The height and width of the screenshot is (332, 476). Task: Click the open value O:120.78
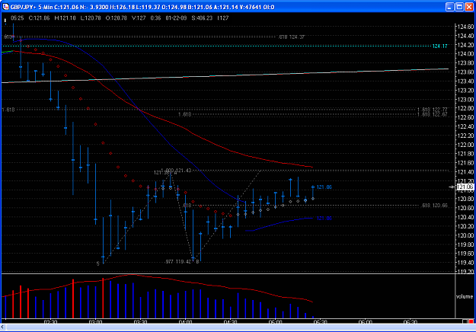(117, 18)
